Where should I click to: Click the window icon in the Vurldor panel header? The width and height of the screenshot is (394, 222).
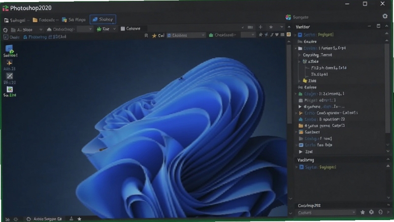[378, 26]
